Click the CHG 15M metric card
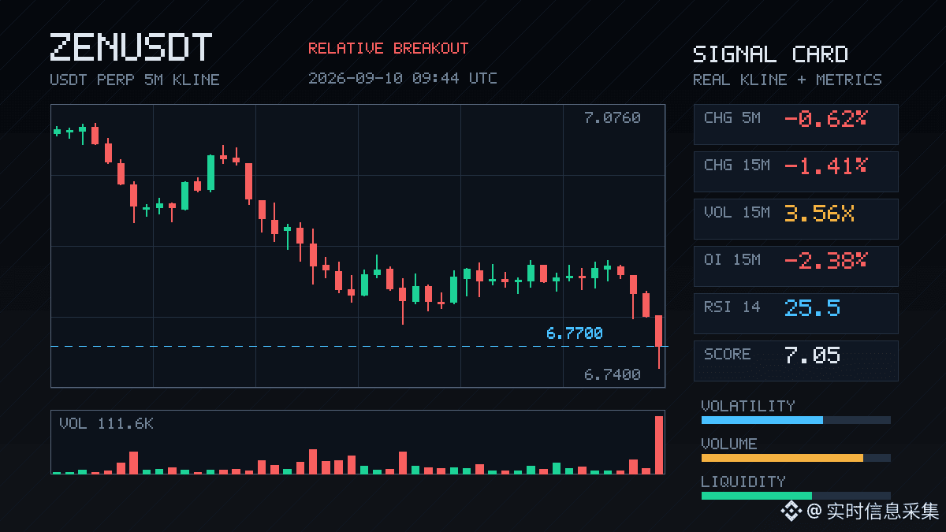Screen dimensions: 946x532 [795, 171]
